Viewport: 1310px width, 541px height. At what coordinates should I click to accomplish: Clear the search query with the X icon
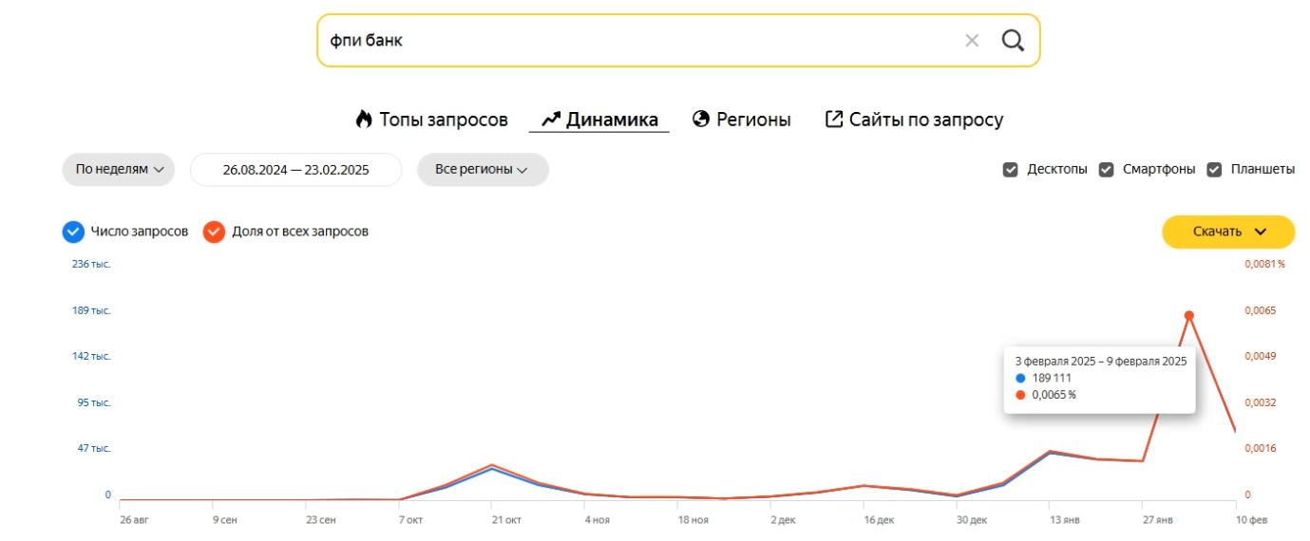point(972,40)
